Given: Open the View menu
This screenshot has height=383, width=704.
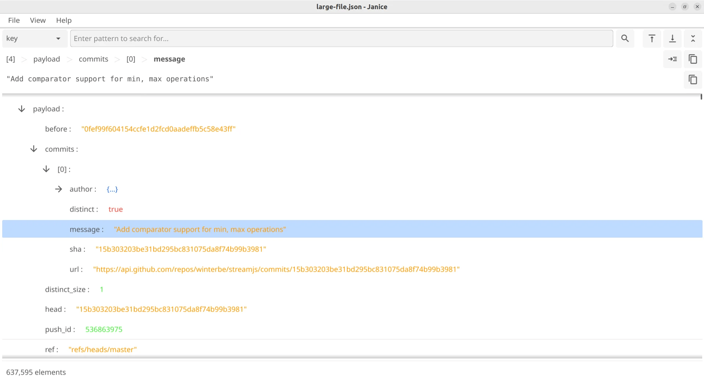Looking at the screenshot, I should pos(38,20).
